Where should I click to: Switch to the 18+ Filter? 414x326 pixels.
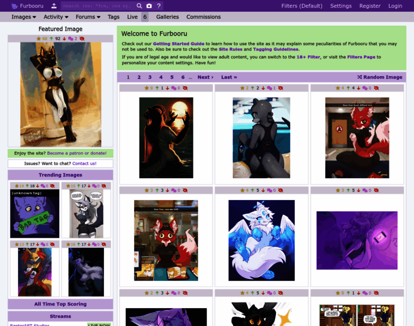point(308,57)
